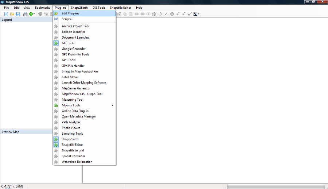Turn off the Shapefile Editor plug-in entry
The image size is (328, 189).
pyautogui.click(x=84, y=145)
